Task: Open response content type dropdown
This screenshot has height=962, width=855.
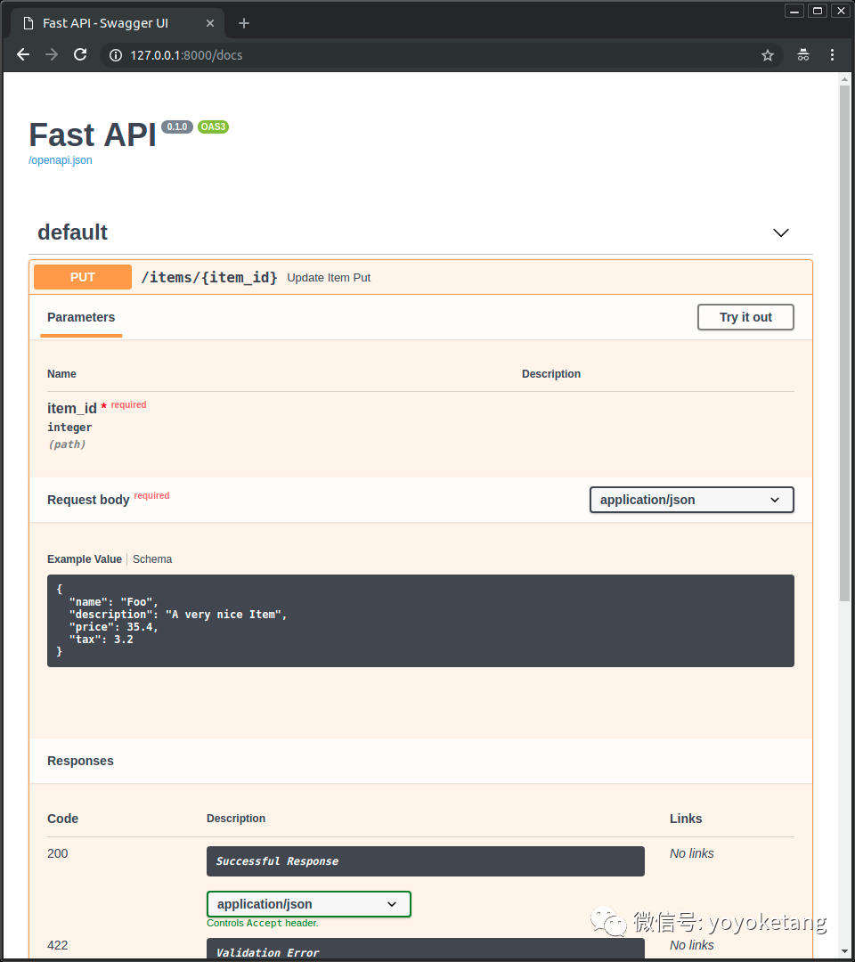Action: point(308,904)
